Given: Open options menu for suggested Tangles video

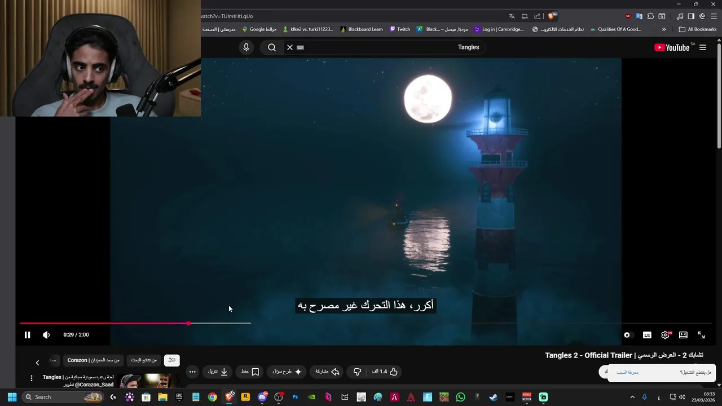Looking at the screenshot, I should pyautogui.click(x=32, y=378).
